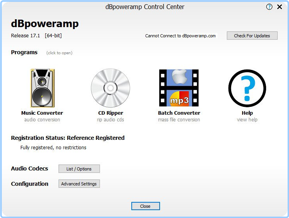Click 'Cannot Connect to dBpoweramp.com' status text
This screenshot has height=218, width=289.
(180, 36)
